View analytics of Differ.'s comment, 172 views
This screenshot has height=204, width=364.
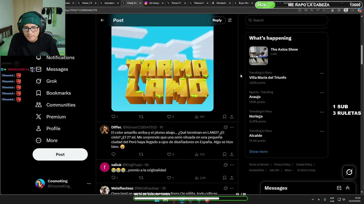pos(200,154)
